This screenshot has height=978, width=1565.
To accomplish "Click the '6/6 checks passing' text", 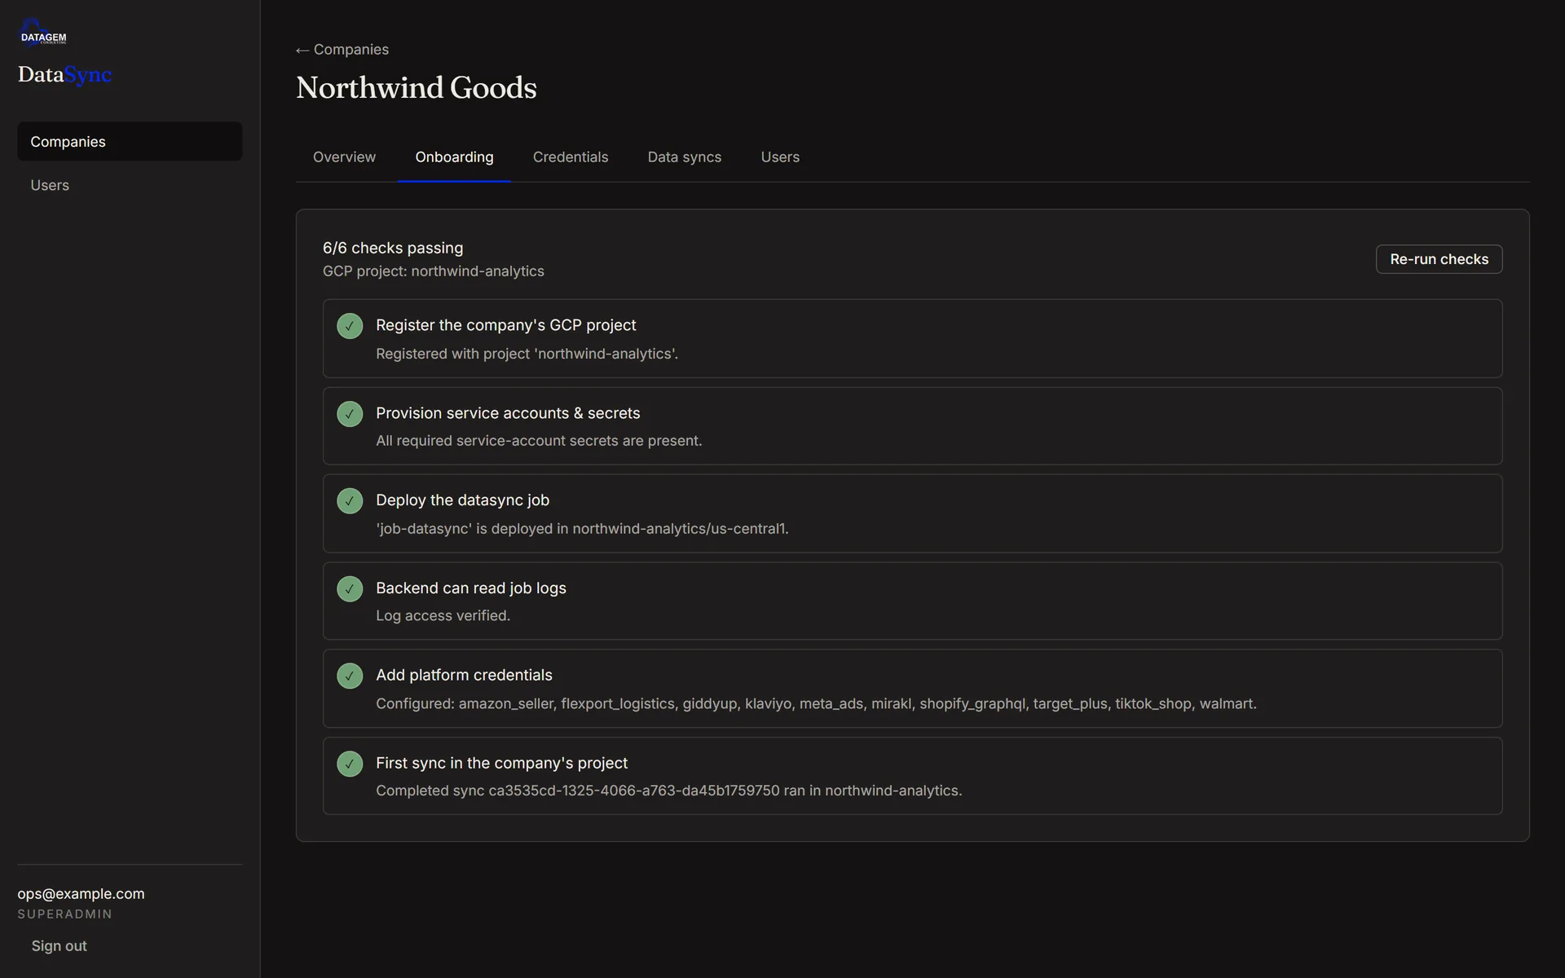I will click(x=393, y=248).
